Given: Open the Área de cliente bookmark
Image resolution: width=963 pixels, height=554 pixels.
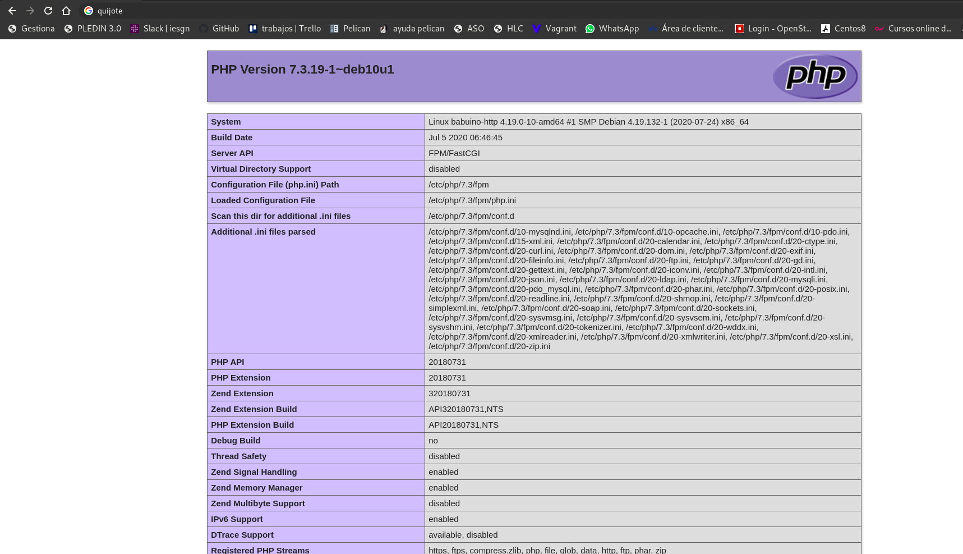Looking at the screenshot, I should coord(685,29).
